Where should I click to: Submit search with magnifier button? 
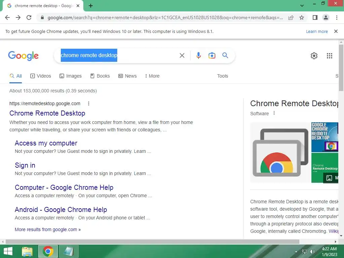pyautogui.click(x=225, y=55)
